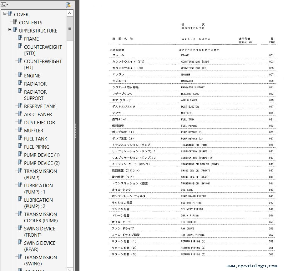Click the bookmark icon beside SWING DEVICE (REAR)
Viewport: 293px width, 271px height.
pyautogui.click(x=20, y=242)
